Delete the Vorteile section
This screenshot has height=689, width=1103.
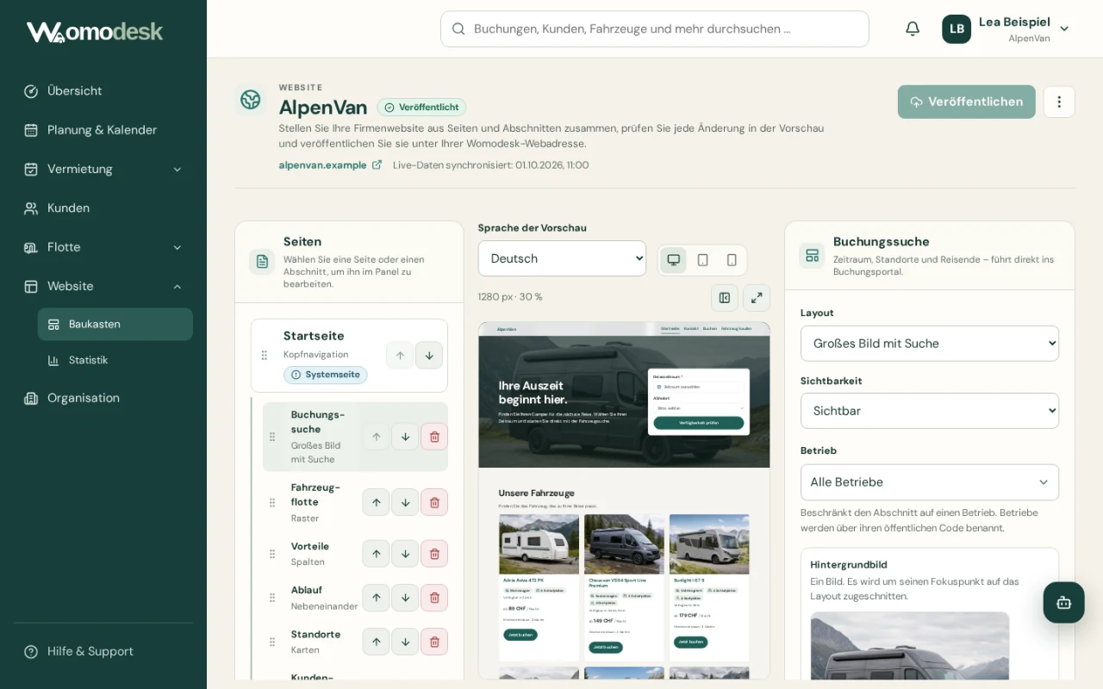[434, 554]
